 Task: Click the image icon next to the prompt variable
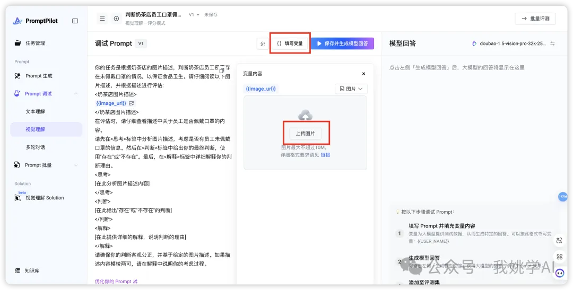tap(132, 103)
